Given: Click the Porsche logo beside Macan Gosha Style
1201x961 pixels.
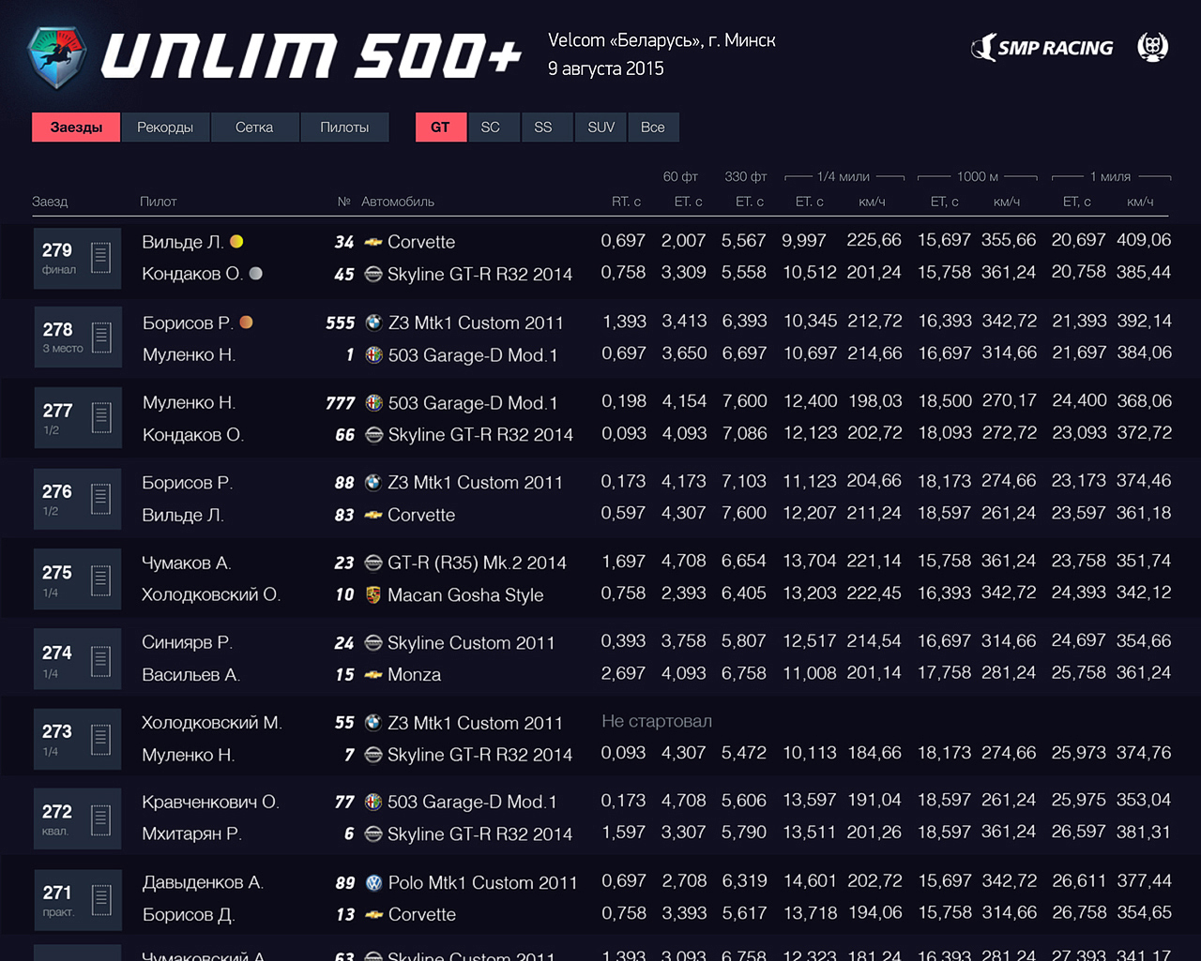Looking at the screenshot, I should [373, 594].
